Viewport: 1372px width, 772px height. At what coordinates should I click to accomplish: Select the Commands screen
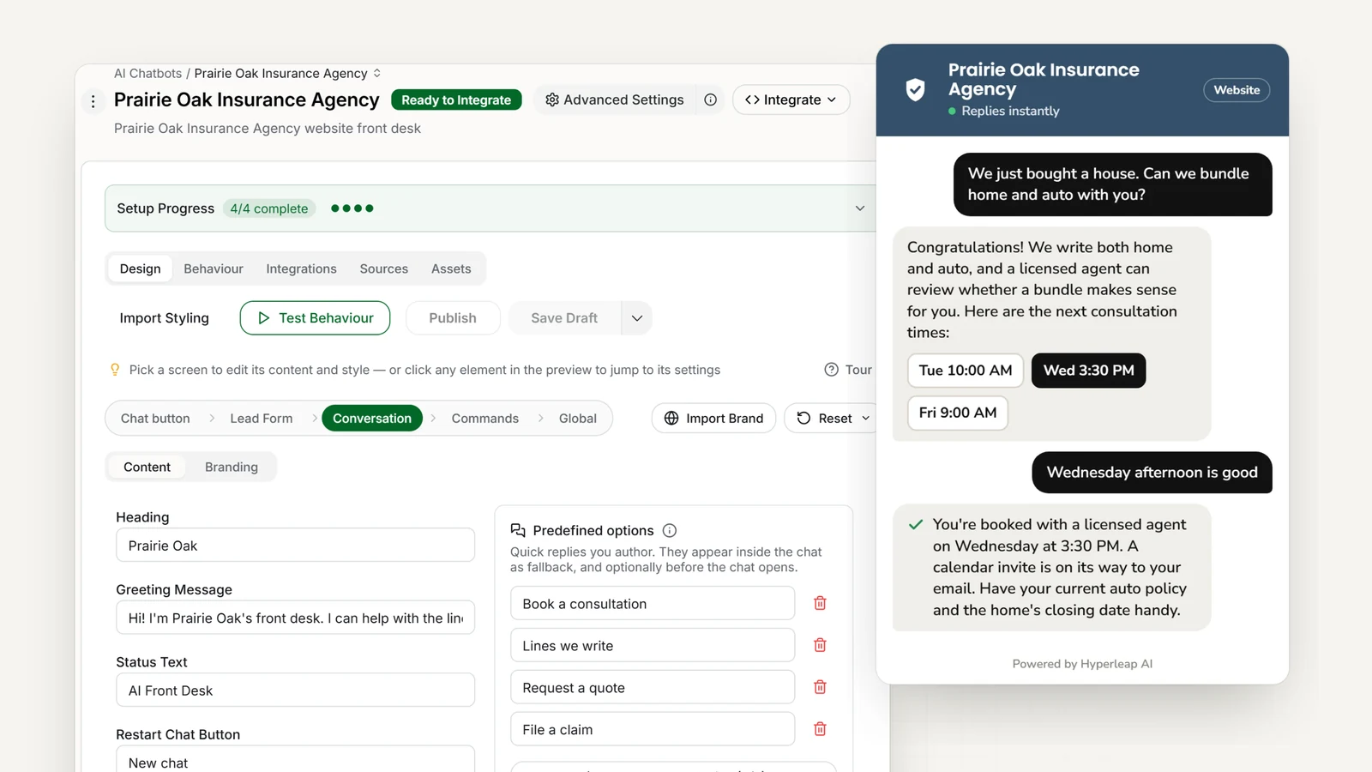485,419
